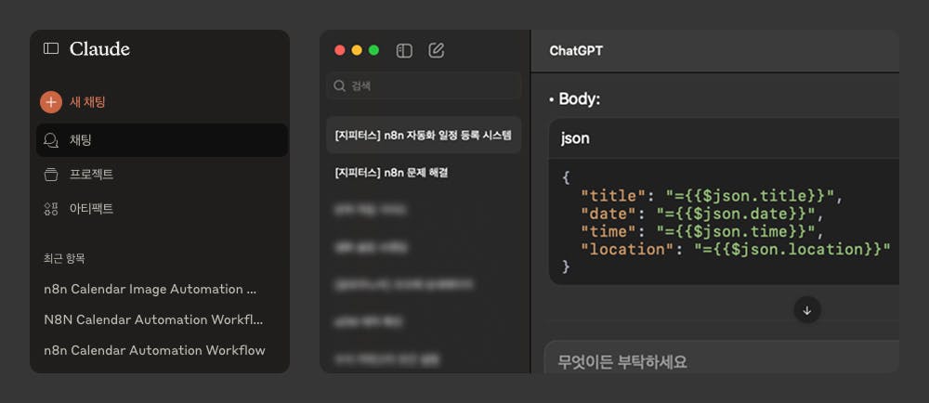Click the 검색 search field
Viewport: 929px width, 403px height.
click(424, 85)
